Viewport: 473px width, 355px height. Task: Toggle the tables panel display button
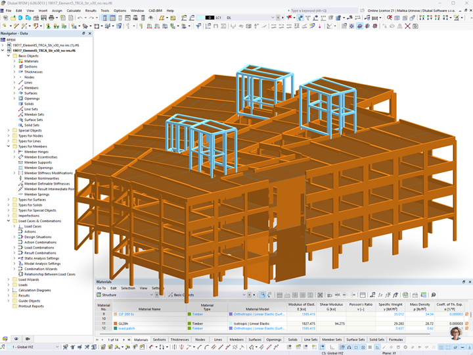(112, 18)
